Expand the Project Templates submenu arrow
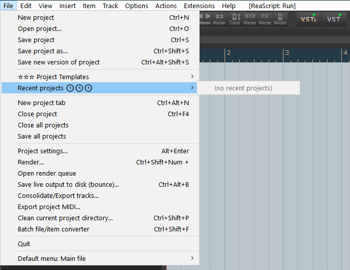350x270 pixels. 192,77
